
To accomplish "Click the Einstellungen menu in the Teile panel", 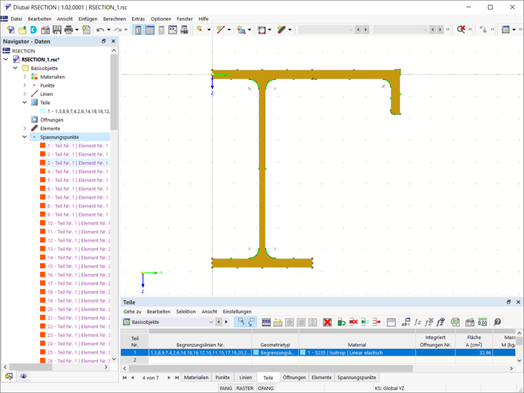I will (237, 312).
